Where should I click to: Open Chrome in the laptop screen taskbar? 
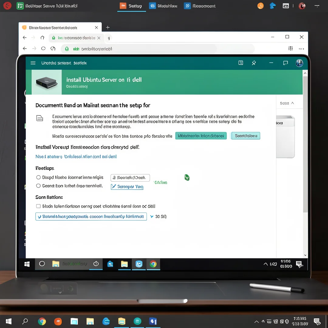tap(153, 264)
